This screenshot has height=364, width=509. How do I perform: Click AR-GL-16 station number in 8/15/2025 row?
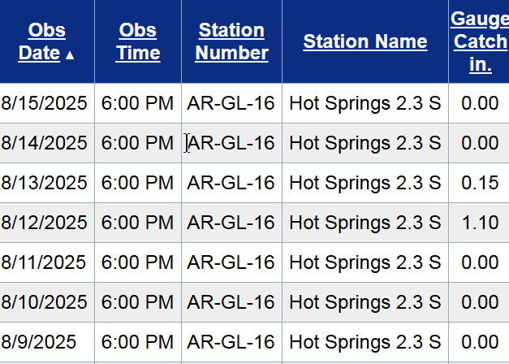click(x=231, y=103)
